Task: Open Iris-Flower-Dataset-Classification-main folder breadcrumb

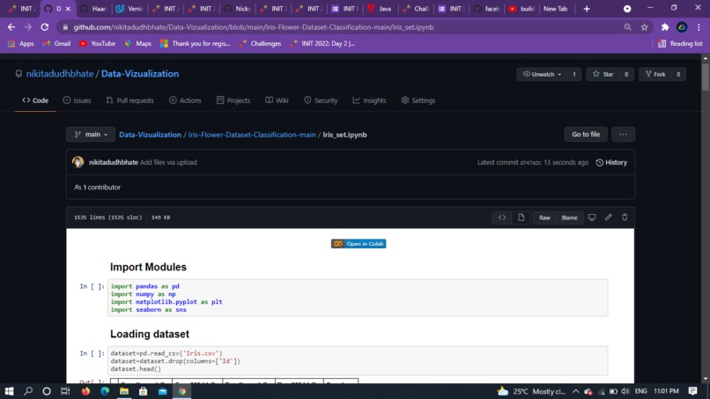Action: 252,135
